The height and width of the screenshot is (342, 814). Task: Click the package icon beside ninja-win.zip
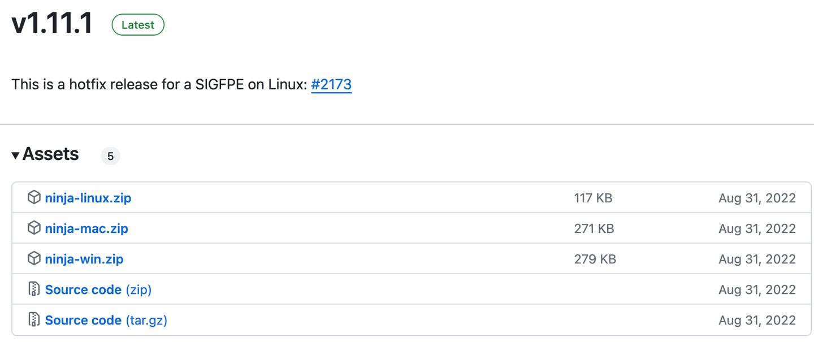(34, 259)
